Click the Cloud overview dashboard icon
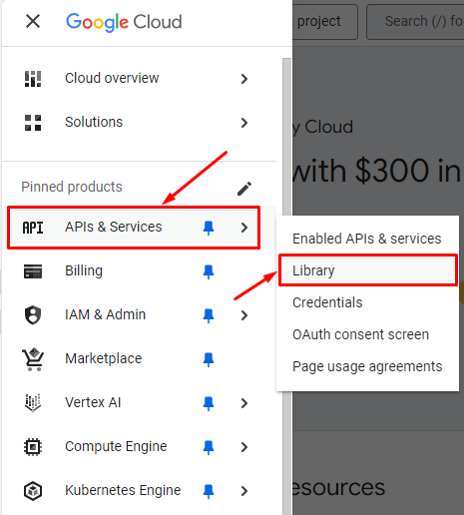The height and width of the screenshot is (515, 464). tap(33, 79)
